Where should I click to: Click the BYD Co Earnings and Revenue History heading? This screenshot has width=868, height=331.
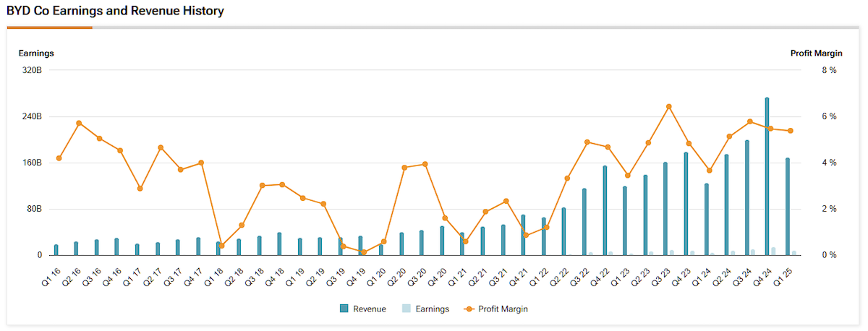115,11
